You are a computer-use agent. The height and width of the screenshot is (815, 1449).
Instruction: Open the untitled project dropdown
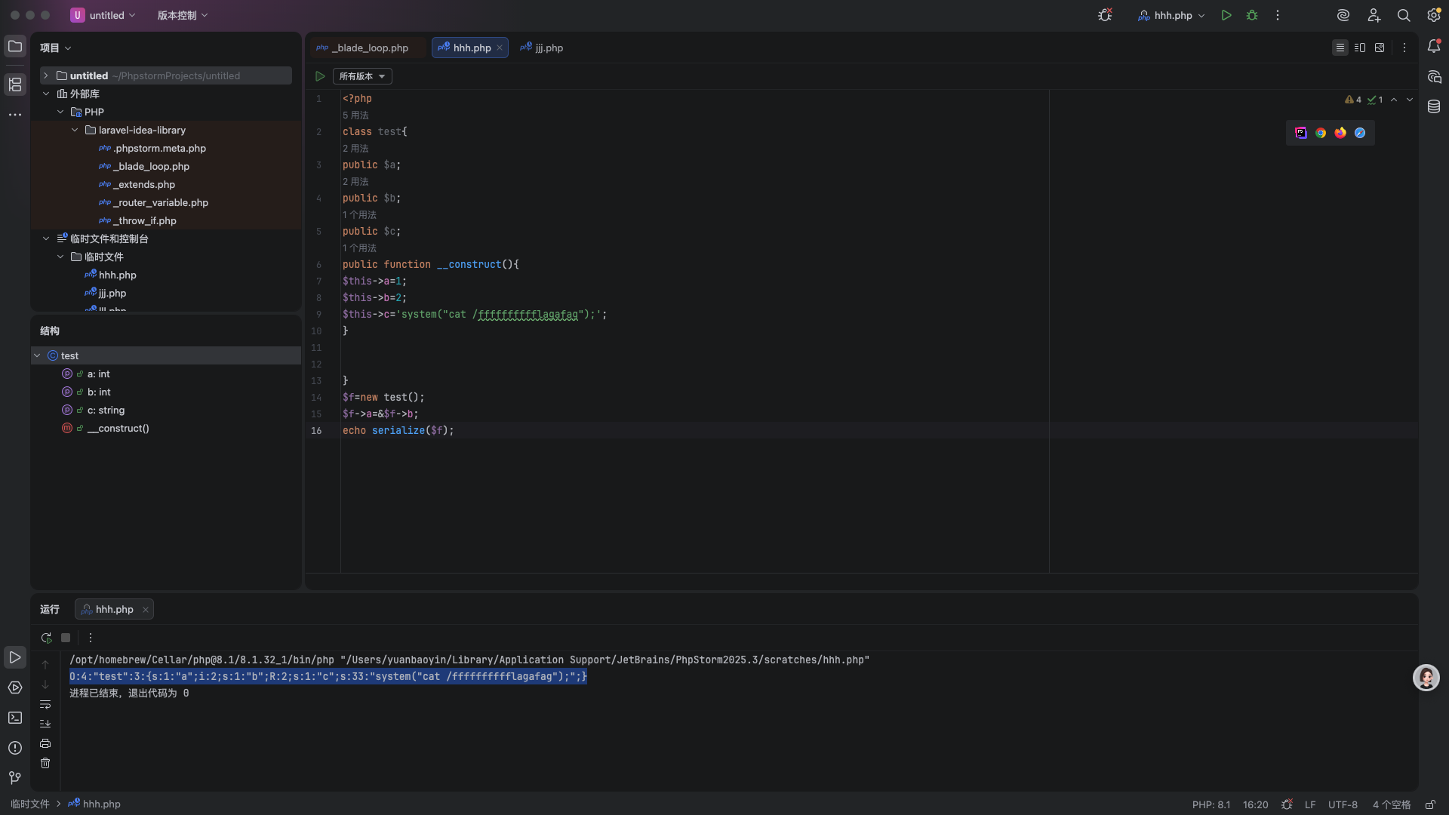point(103,15)
